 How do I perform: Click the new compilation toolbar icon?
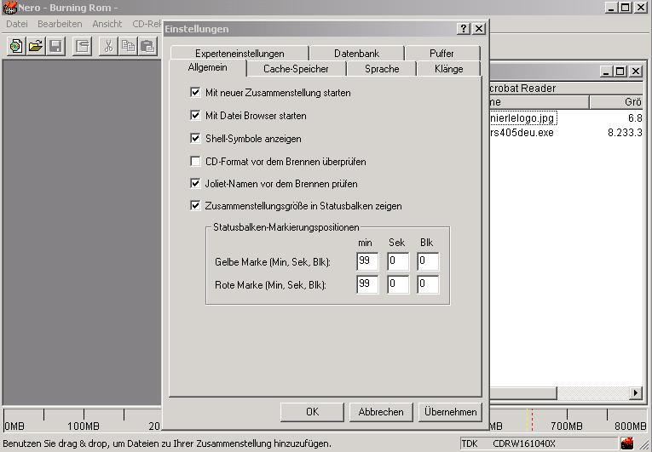[x=15, y=46]
